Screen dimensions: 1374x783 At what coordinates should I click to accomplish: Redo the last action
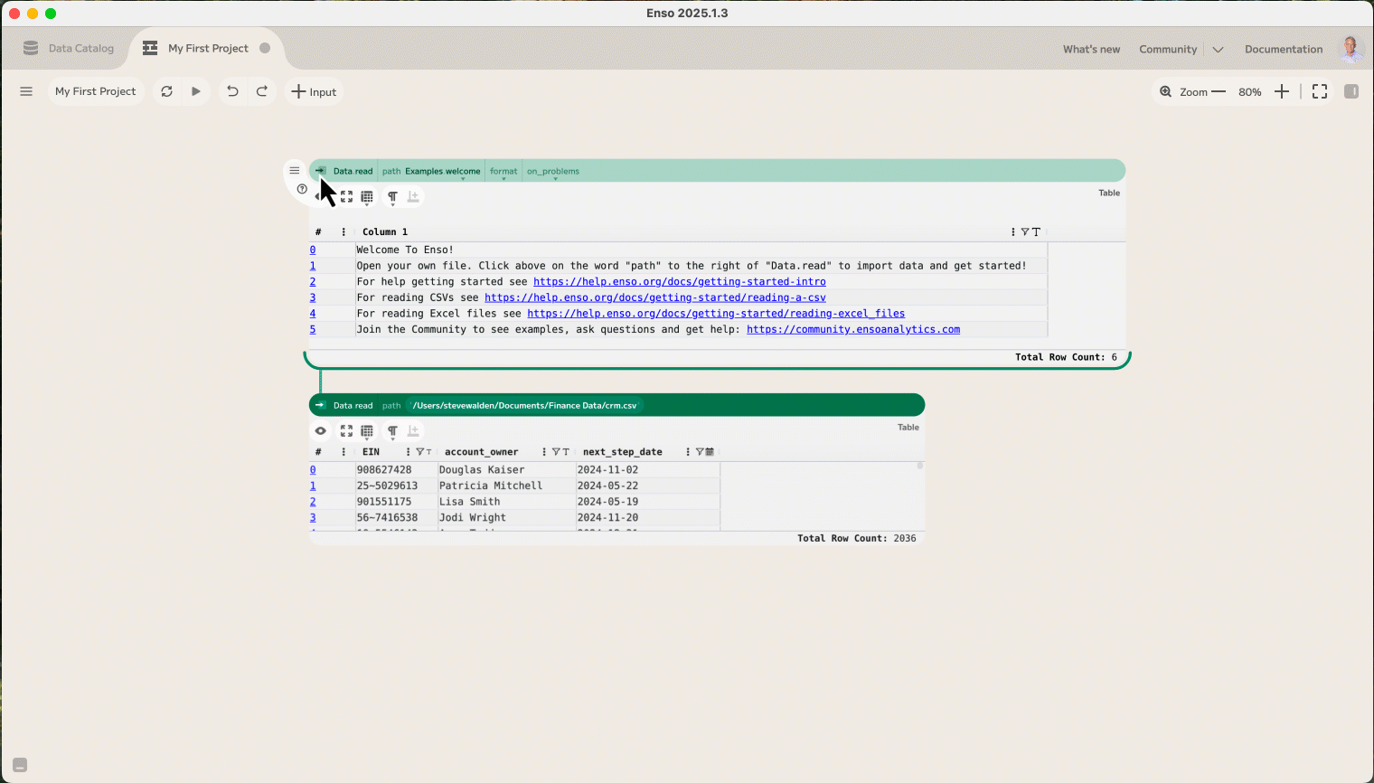[262, 91]
